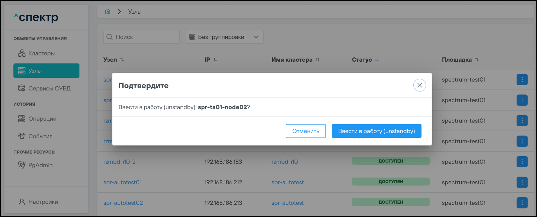
Task: Click the home icon in breadcrumb
Action: (x=107, y=12)
